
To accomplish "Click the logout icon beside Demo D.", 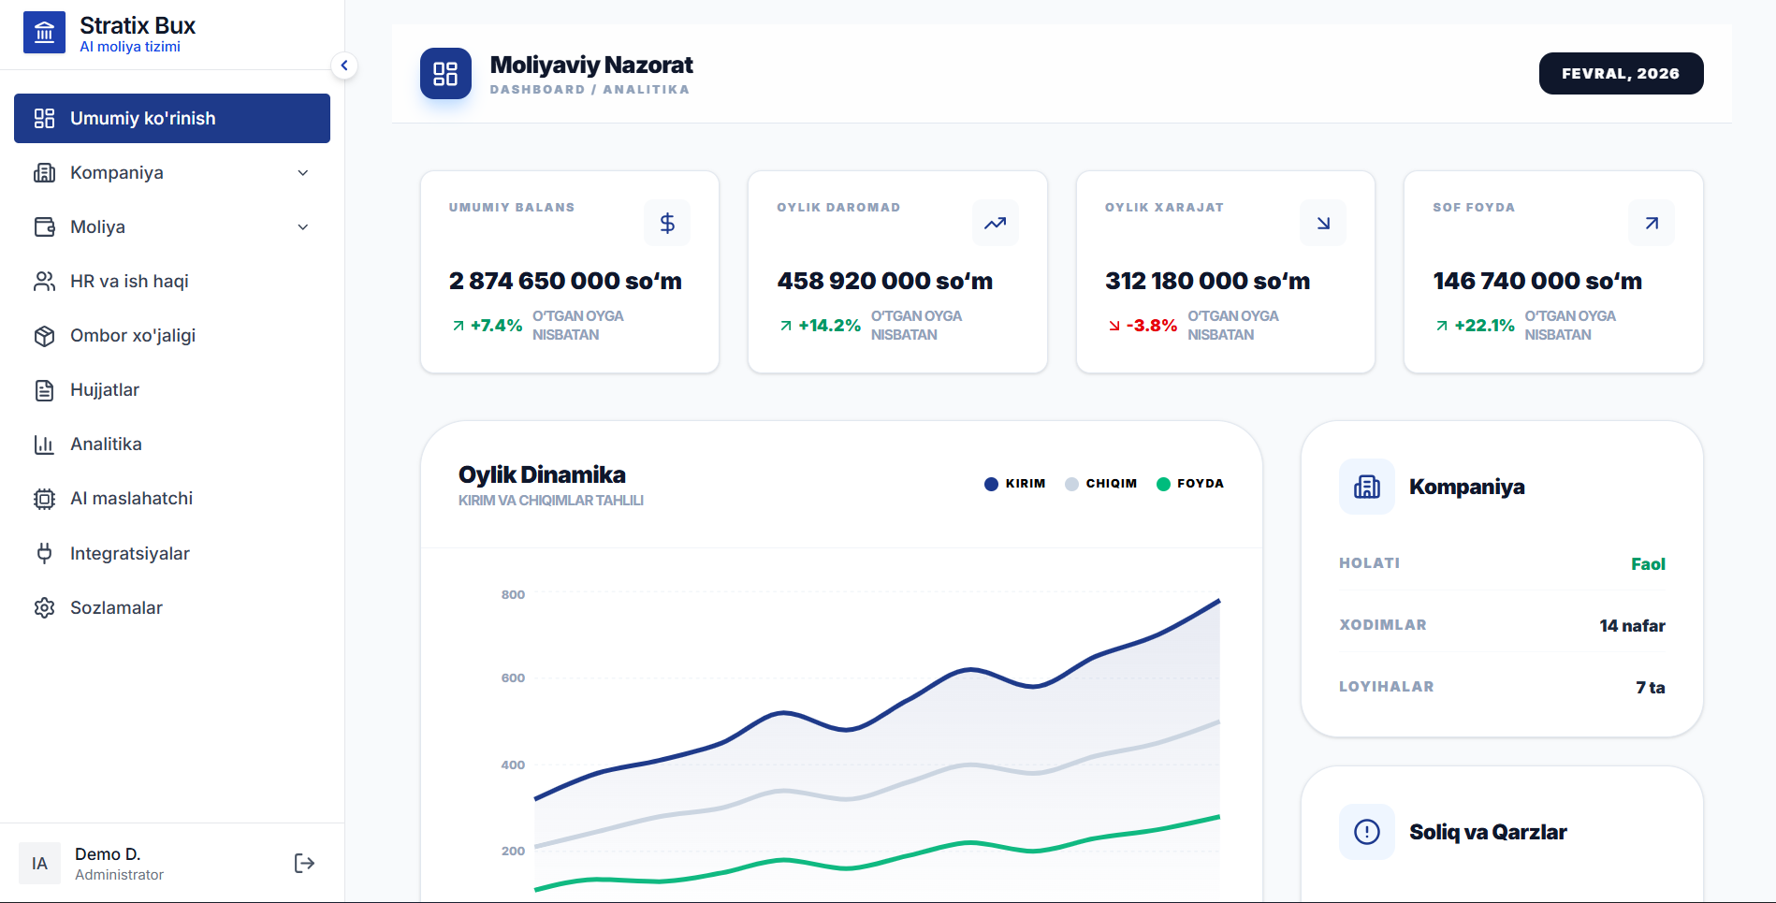I will (304, 863).
